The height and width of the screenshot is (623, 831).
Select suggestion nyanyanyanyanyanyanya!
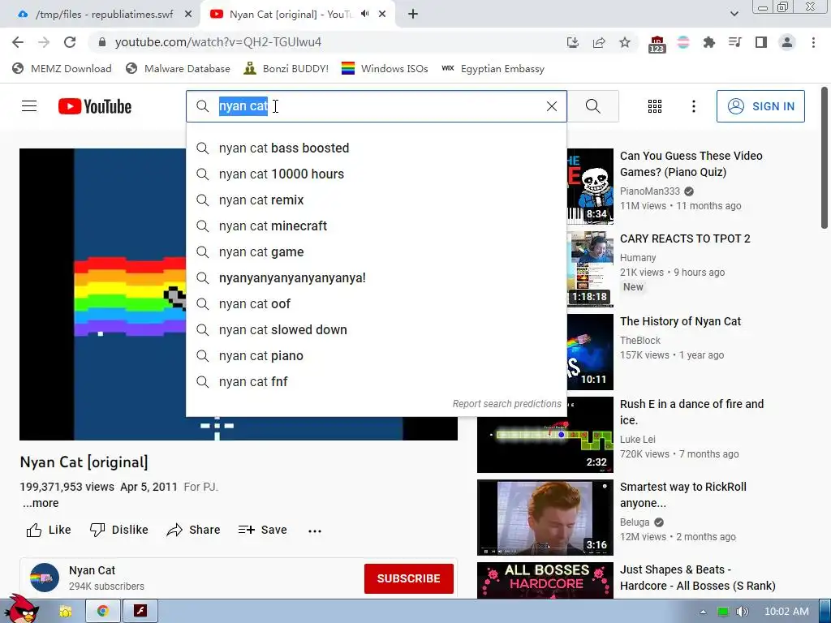[377, 277]
